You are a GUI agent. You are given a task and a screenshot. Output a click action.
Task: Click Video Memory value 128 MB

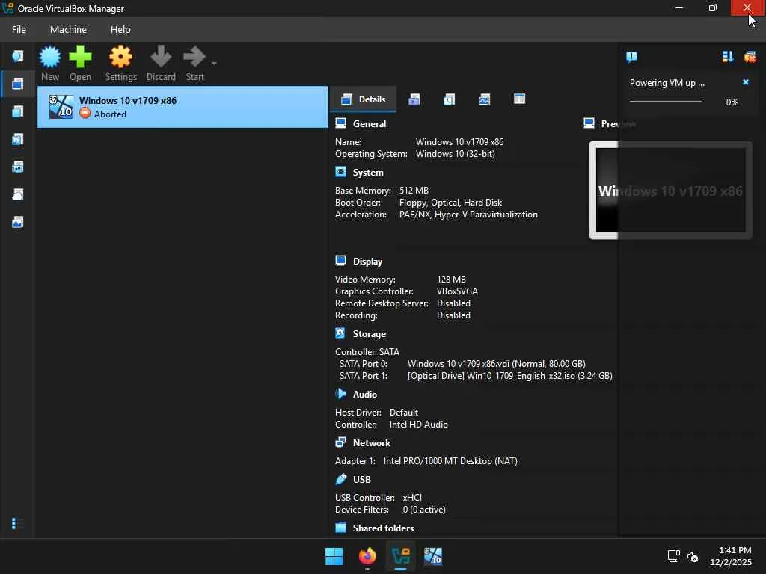click(451, 280)
